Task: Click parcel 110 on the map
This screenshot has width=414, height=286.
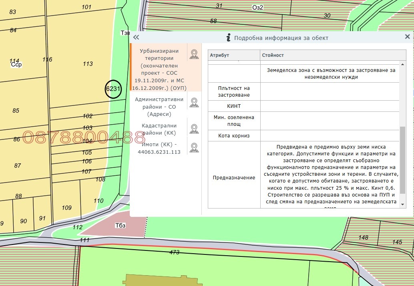Action: coord(98,201)
